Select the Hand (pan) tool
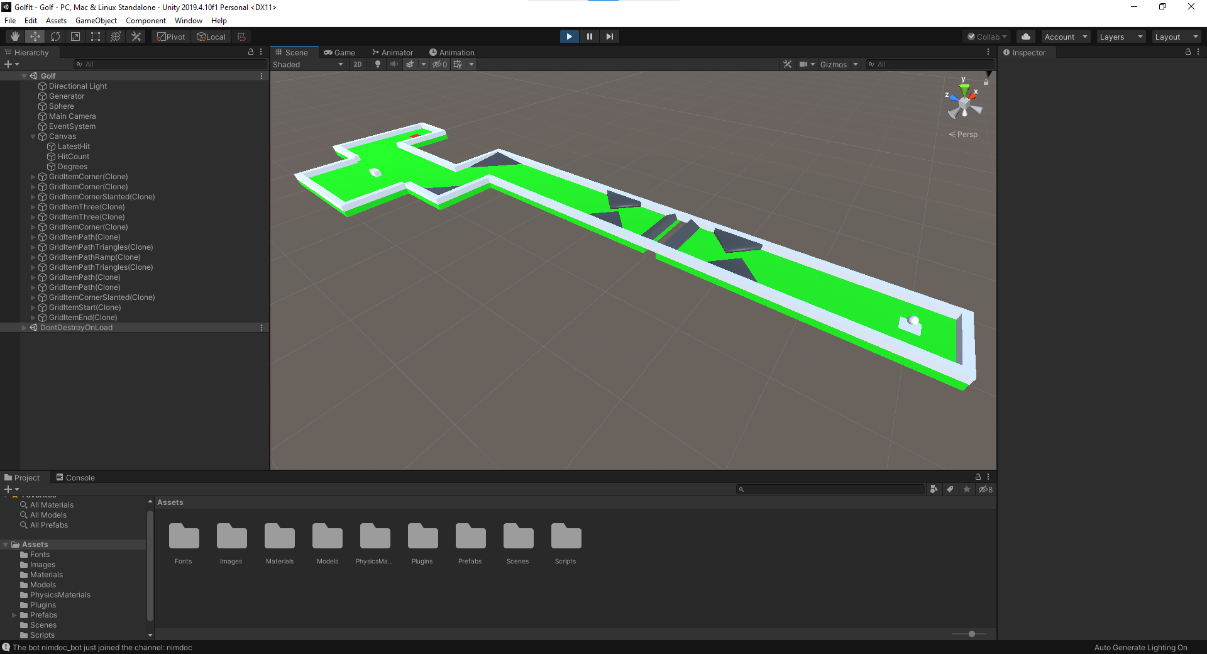The height and width of the screenshot is (654, 1207). [14, 36]
